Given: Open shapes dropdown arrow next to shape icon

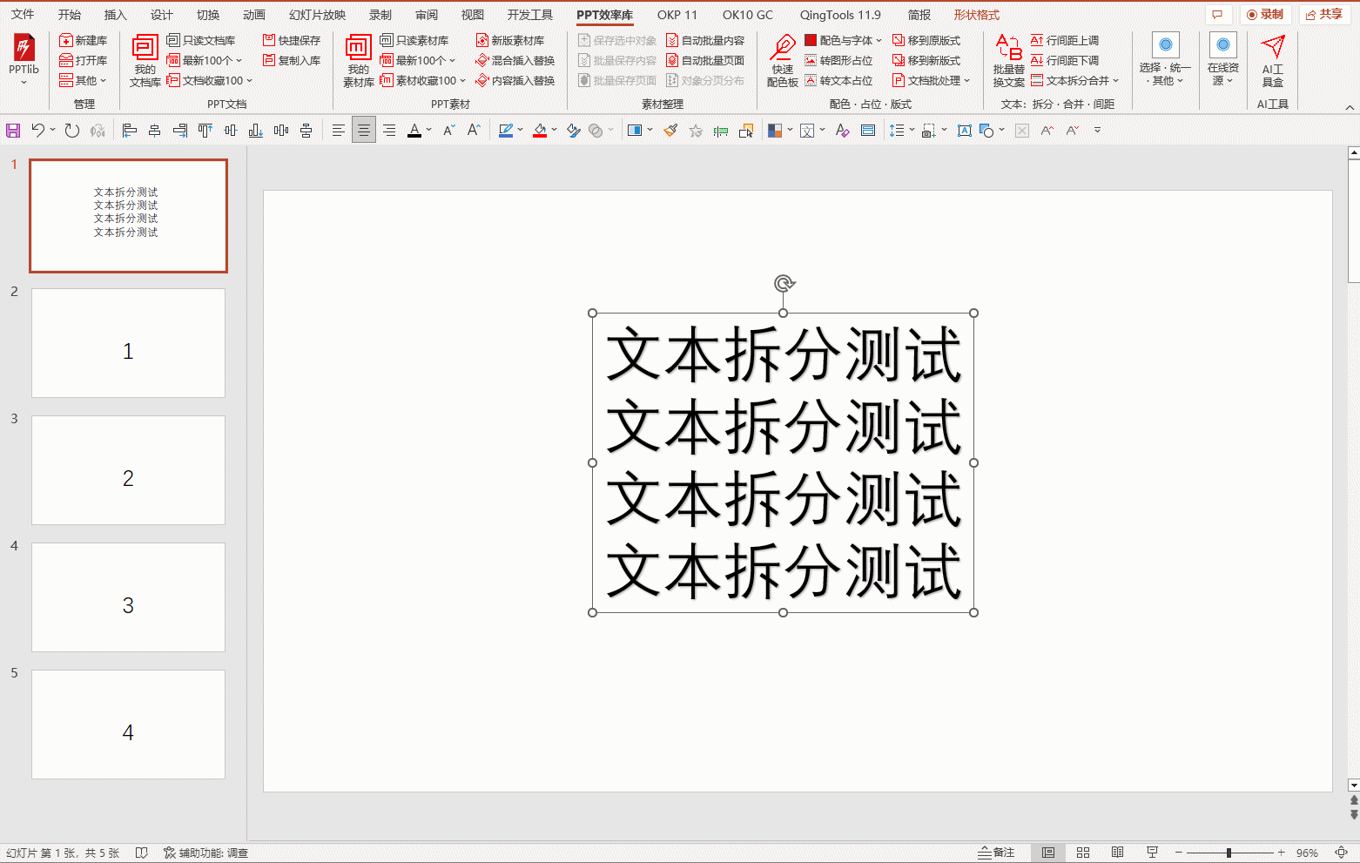Looking at the screenshot, I should [1002, 131].
